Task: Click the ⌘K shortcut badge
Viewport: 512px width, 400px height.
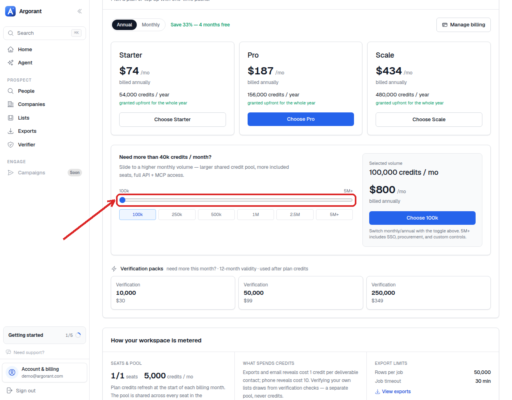Action: [76, 33]
